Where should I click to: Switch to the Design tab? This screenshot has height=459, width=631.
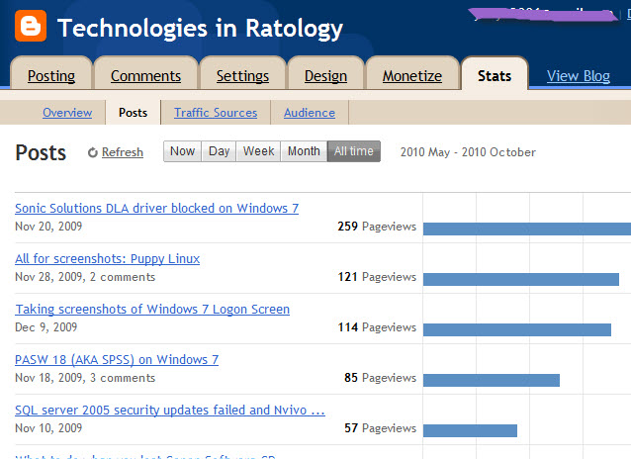point(325,75)
